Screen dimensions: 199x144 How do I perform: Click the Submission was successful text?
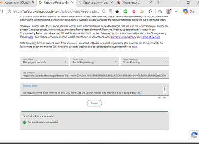[43, 123]
